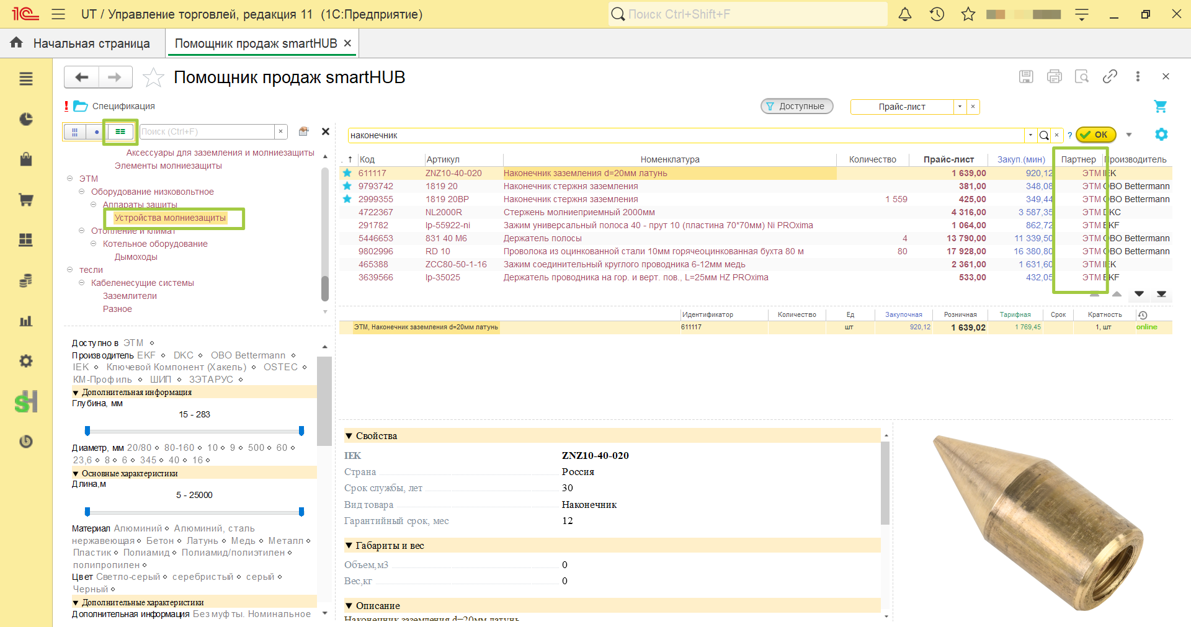Click the settings gear next to OK button
1191x627 pixels.
click(x=1161, y=135)
